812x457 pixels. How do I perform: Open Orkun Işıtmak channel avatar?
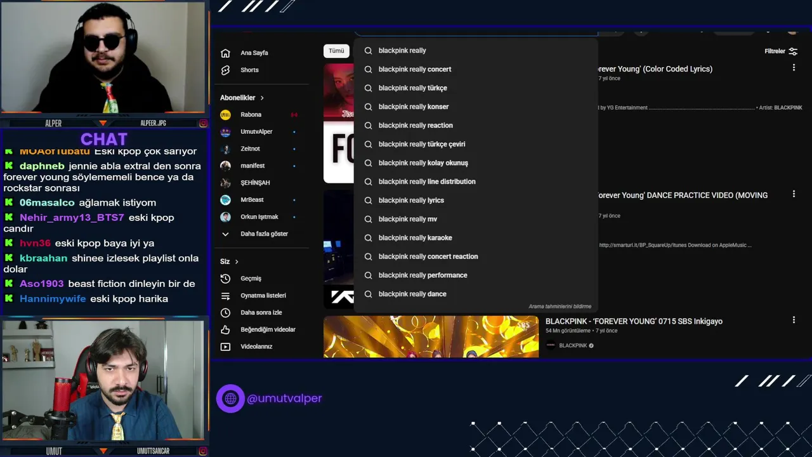(225, 217)
